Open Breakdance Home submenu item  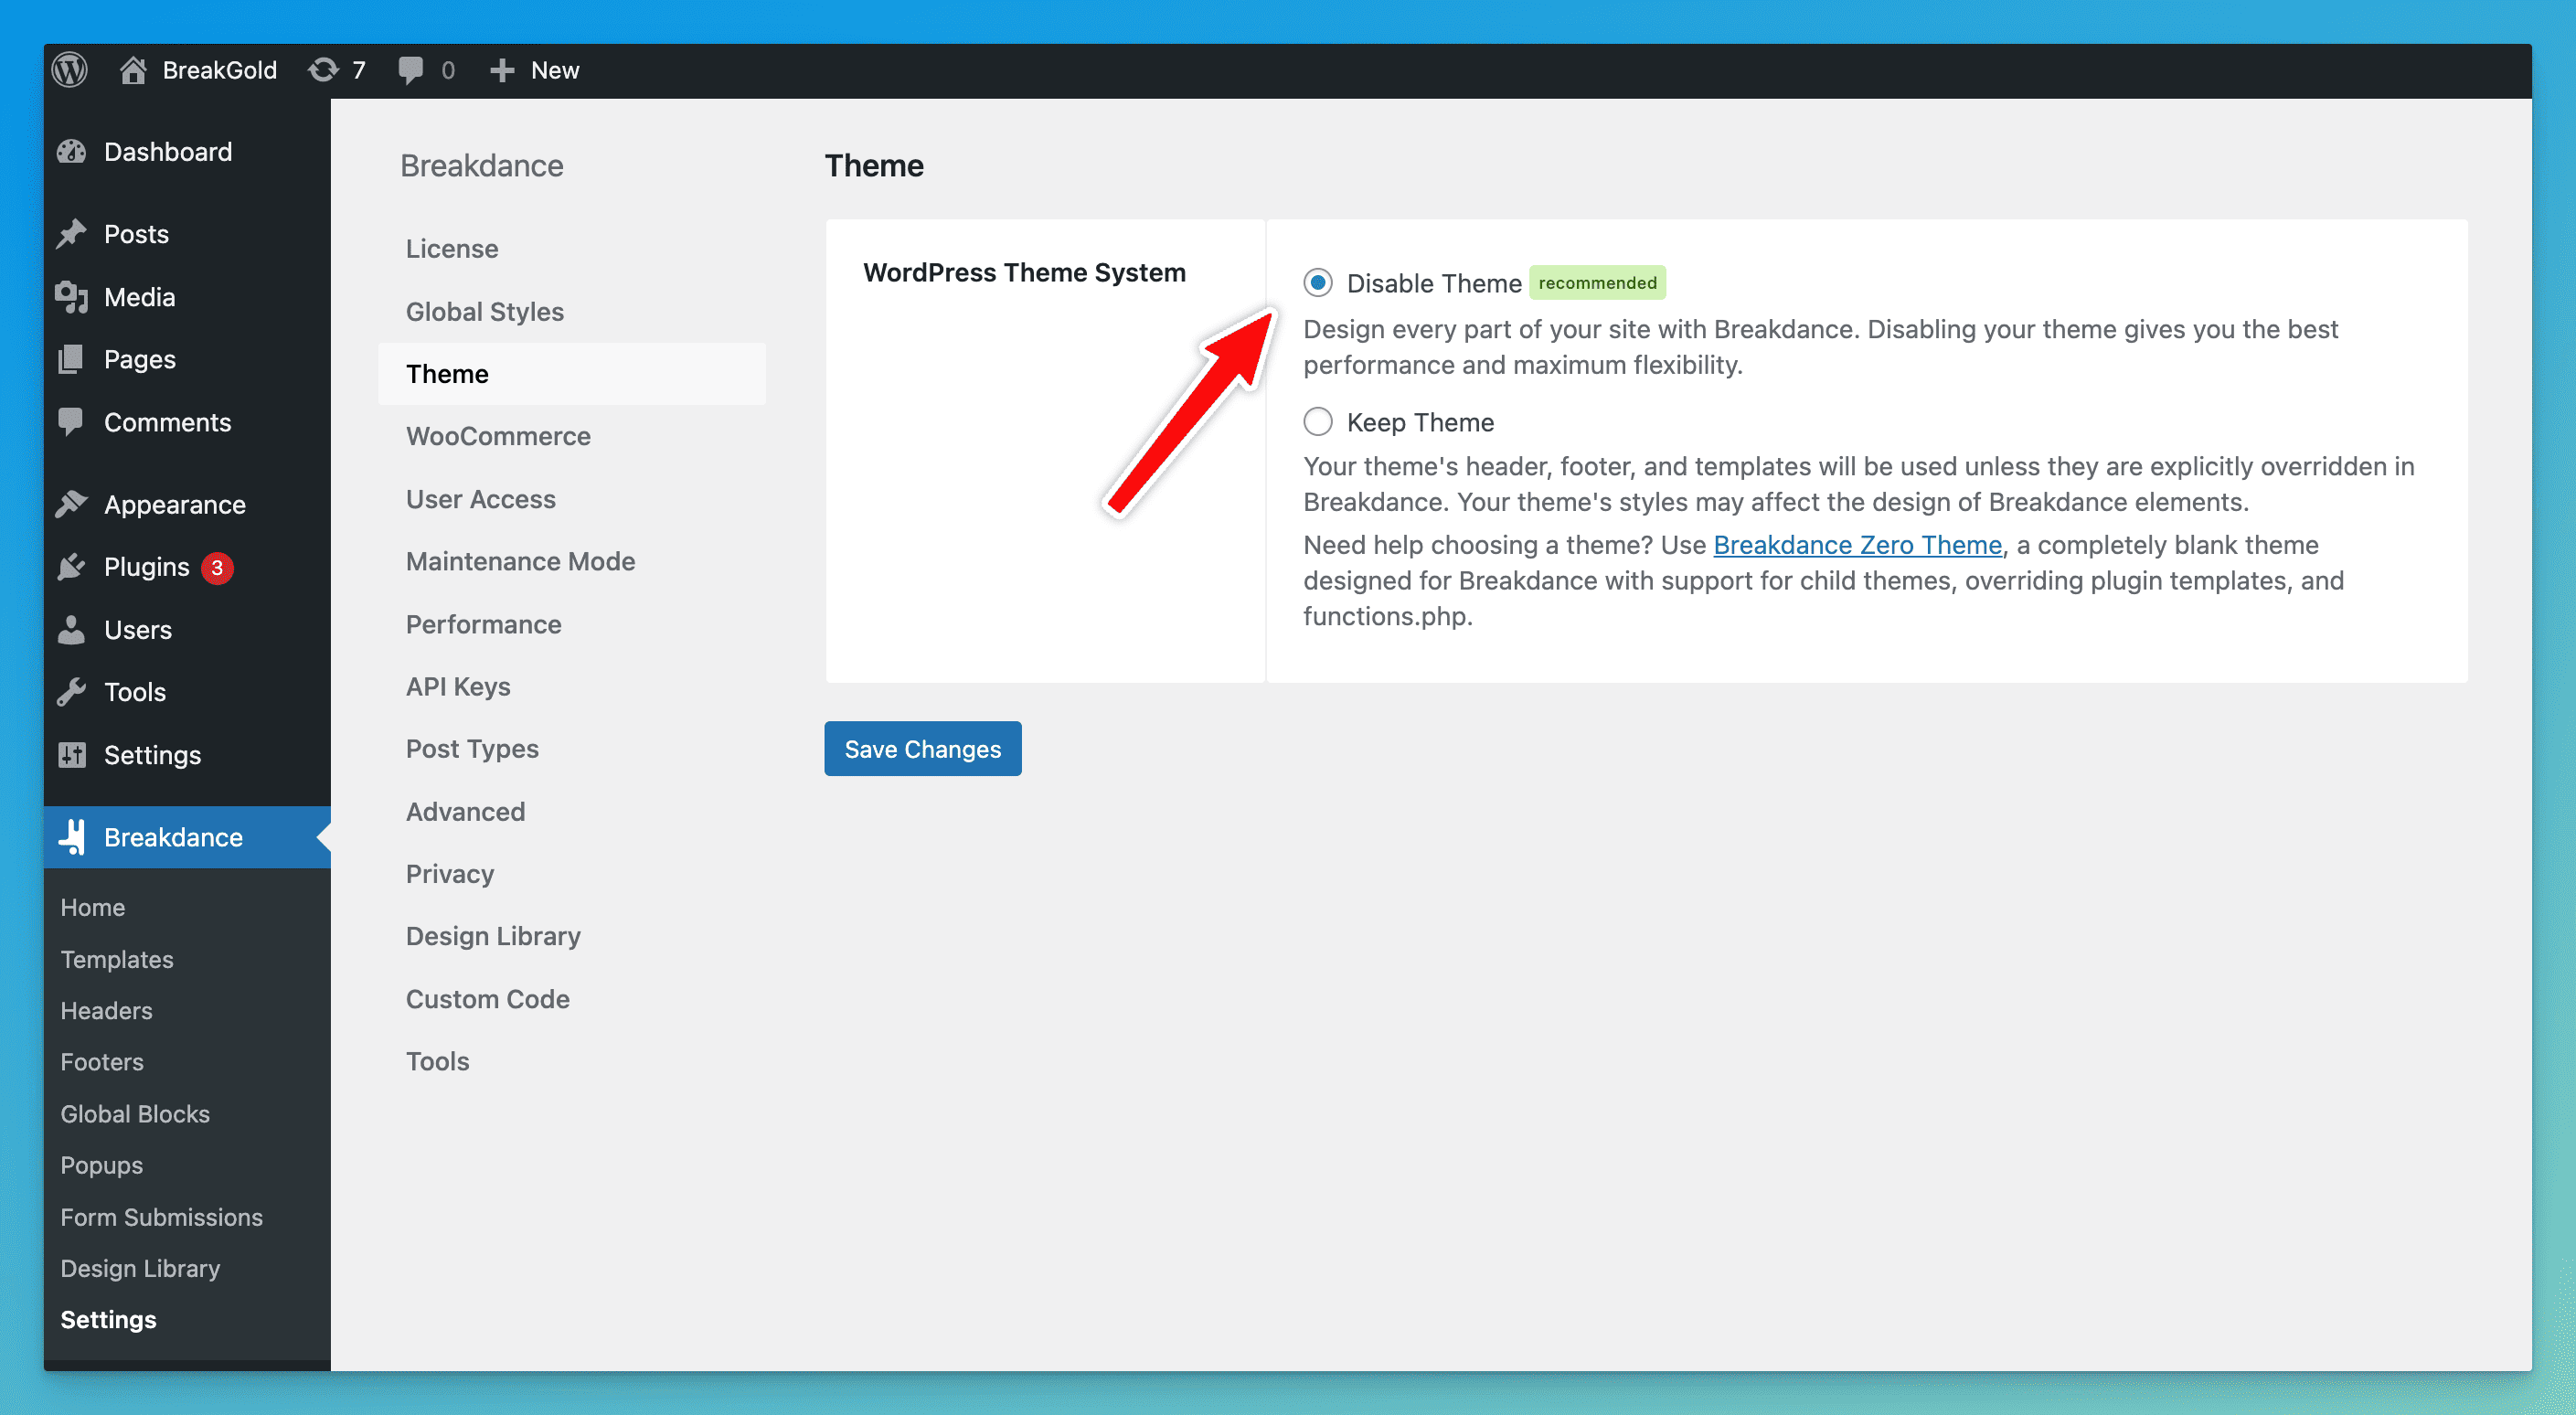click(x=92, y=907)
